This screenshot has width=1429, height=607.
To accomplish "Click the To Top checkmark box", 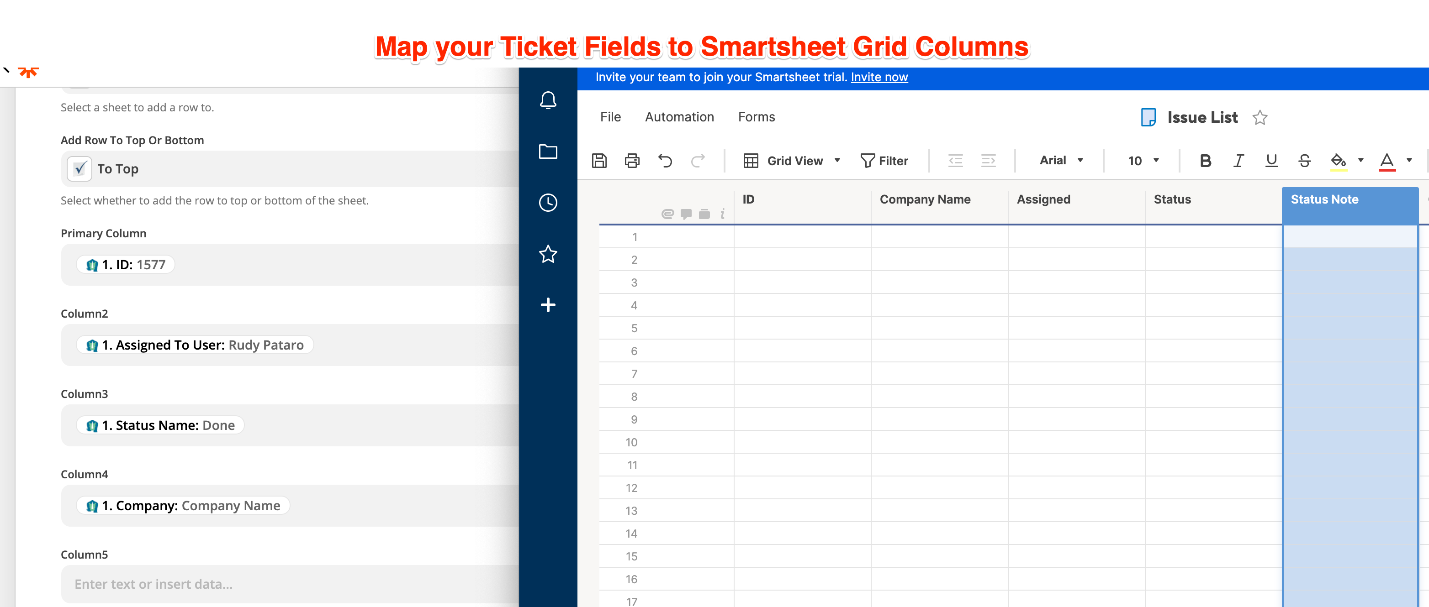I will 79,168.
